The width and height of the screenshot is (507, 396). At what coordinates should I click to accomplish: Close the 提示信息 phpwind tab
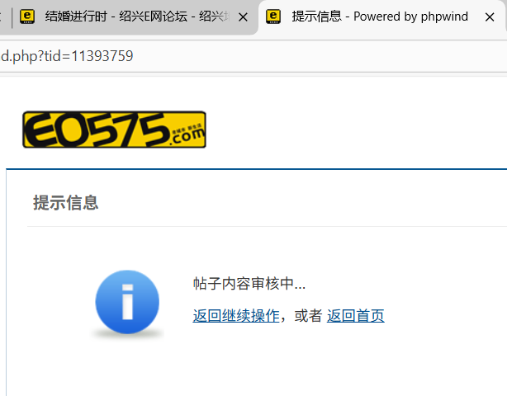coord(490,17)
